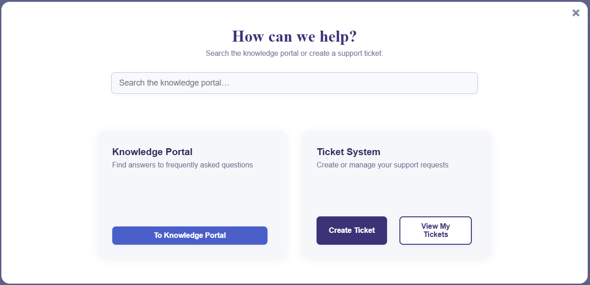Image resolution: width=590 pixels, height=285 pixels.
Task: Dismiss the support modal with the cross icon
Action: coord(576,13)
